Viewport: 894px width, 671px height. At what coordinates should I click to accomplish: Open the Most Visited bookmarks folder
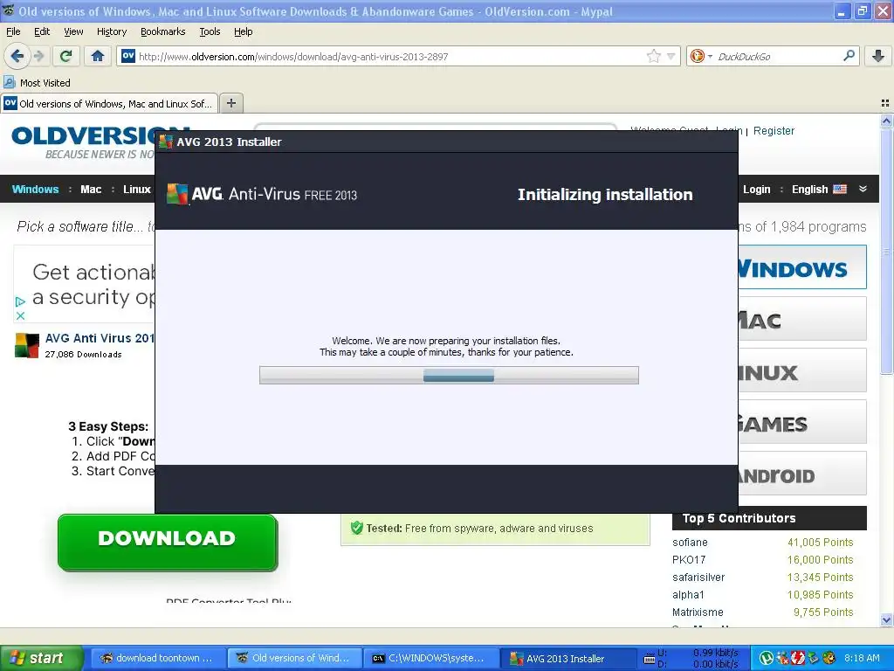tap(37, 83)
